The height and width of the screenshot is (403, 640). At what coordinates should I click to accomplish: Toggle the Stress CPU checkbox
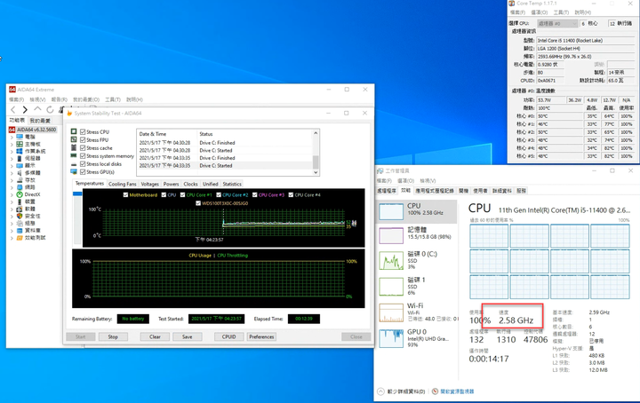coord(83,132)
